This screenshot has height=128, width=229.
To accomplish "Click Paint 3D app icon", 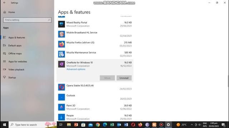I will (x=62, y=107).
